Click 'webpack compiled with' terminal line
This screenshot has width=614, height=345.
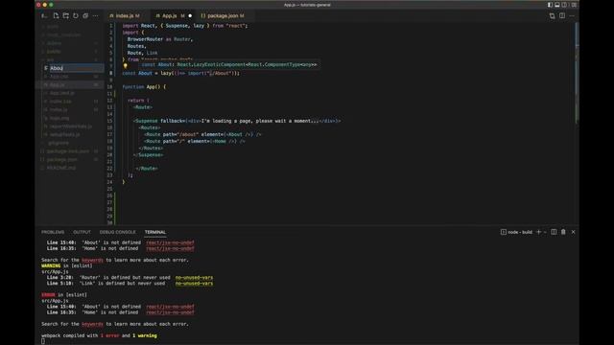(99, 335)
